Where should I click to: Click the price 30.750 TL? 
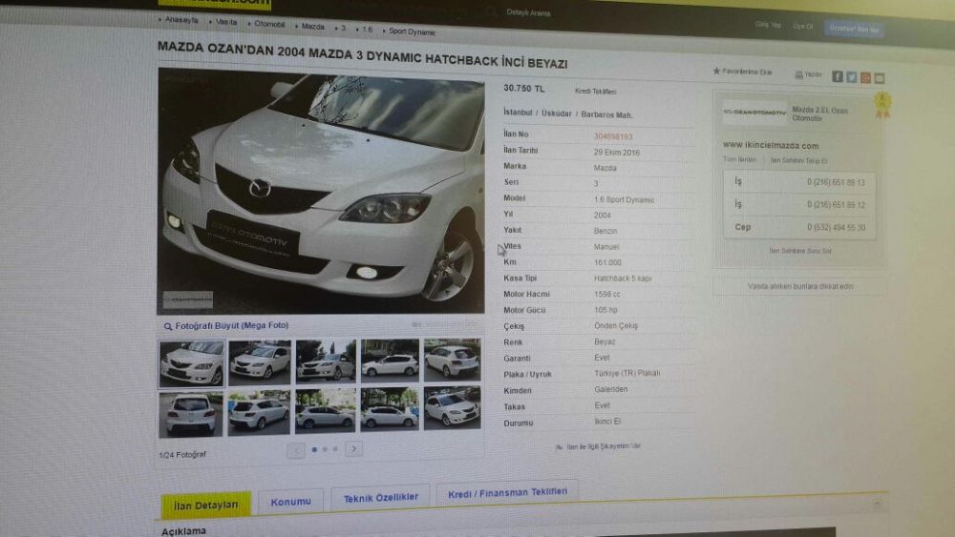[523, 88]
